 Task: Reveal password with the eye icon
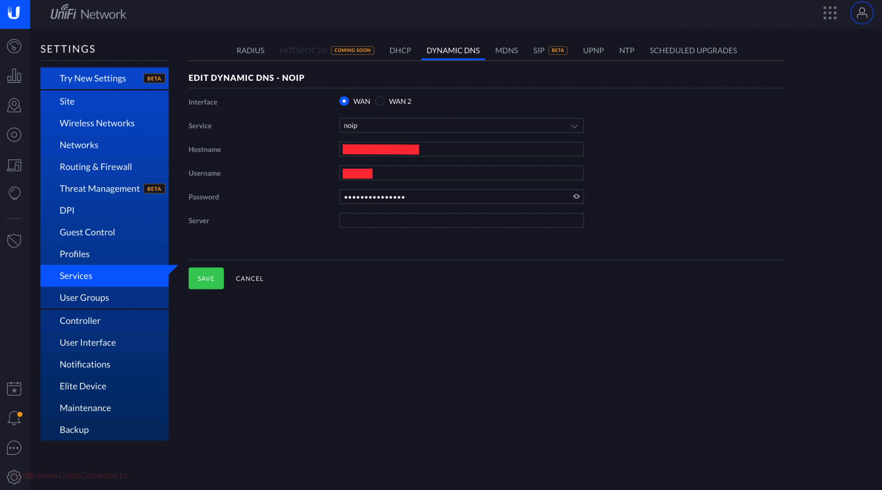click(576, 196)
